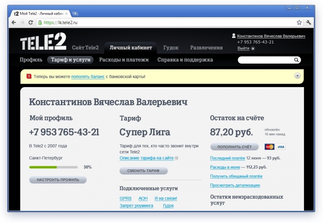The width and height of the screenshot is (323, 223).
Task: Switch to the Гудок tab
Action: point(171,48)
